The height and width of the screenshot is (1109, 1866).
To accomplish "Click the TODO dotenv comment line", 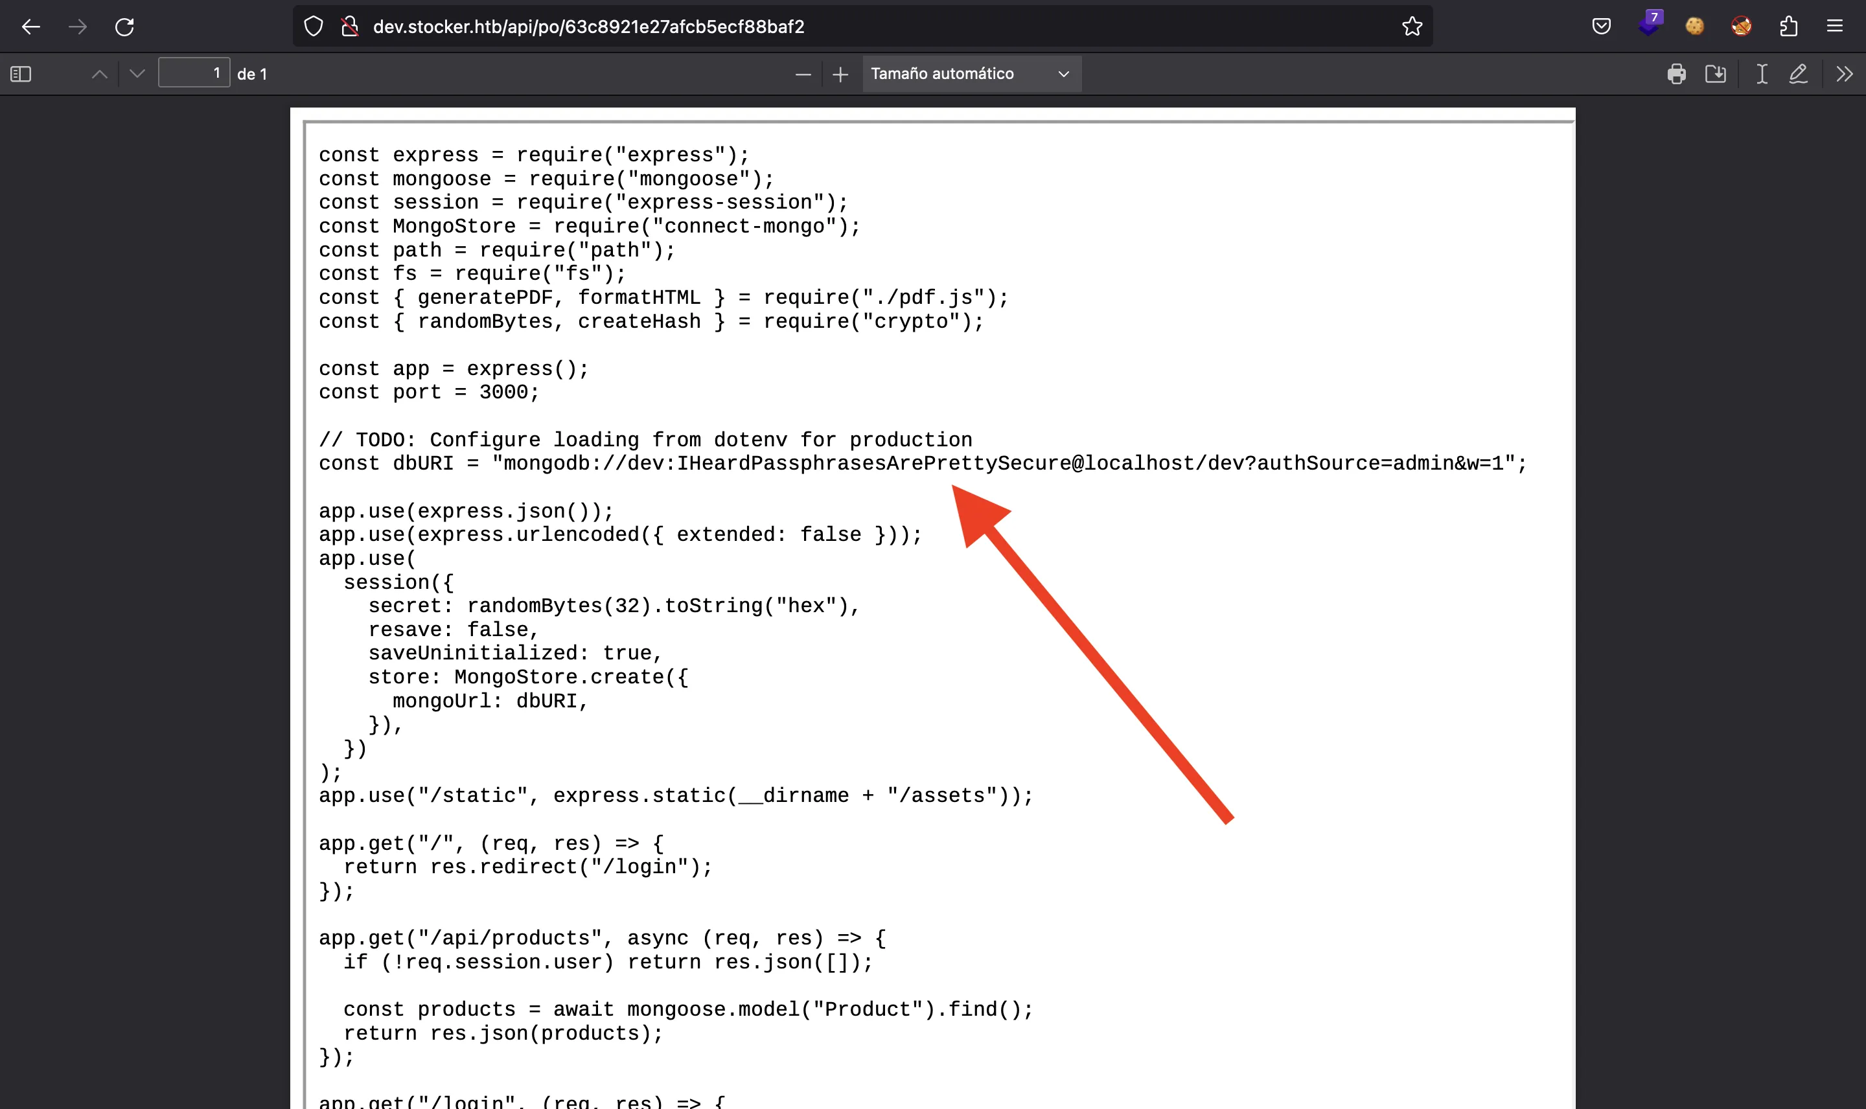I will pyautogui.click(x=646, y=439).
